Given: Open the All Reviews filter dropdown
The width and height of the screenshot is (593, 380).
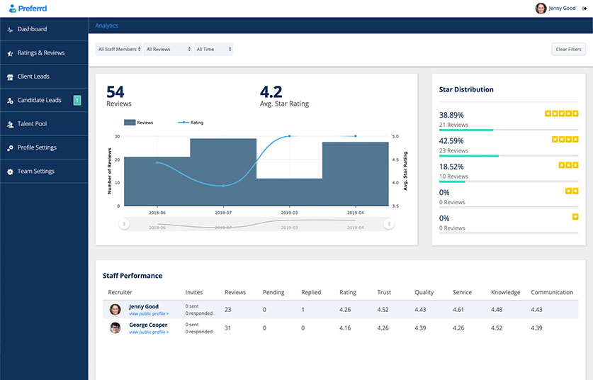Looking at the screenshot, I should pyautogui.click(x=168, y=49).
